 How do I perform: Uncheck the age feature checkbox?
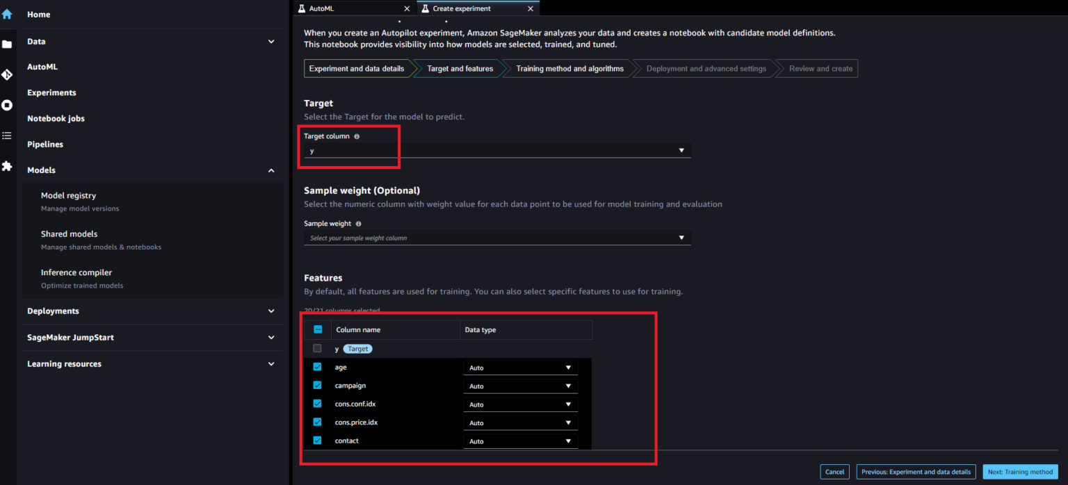click(317, 367)
